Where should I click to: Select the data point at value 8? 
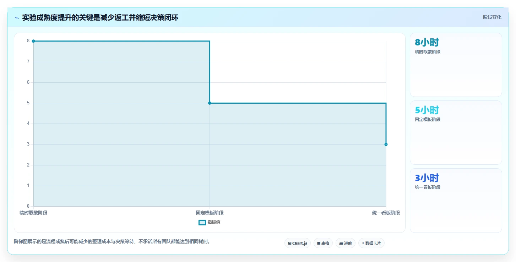click(33, 41)
